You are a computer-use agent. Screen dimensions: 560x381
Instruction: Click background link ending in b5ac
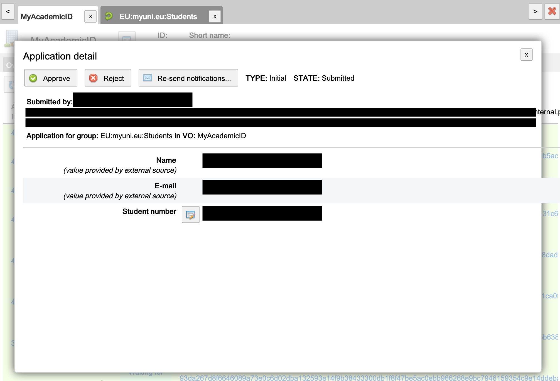pyautogui.click(x=550, y=156)
